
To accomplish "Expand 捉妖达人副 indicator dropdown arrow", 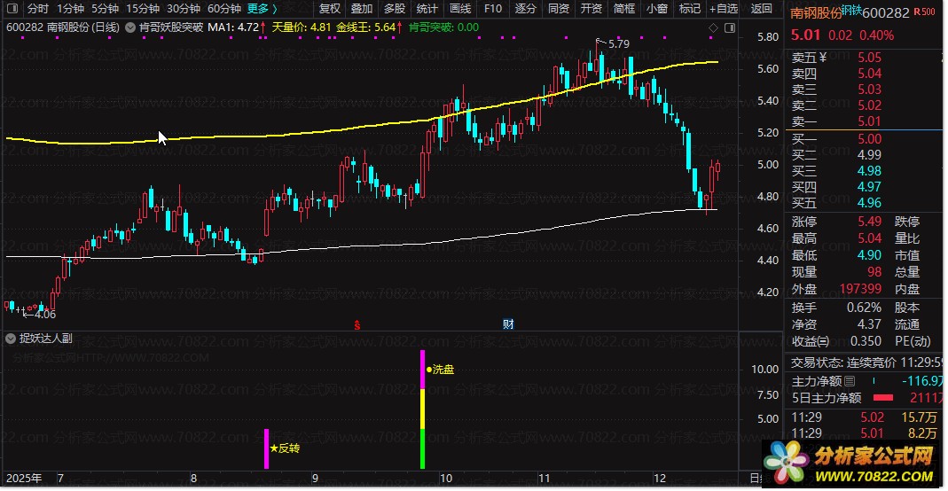I will click(11, 339).
